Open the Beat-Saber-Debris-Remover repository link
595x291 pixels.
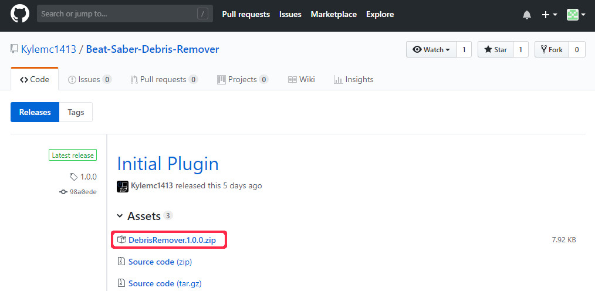[x=153, y=49]
